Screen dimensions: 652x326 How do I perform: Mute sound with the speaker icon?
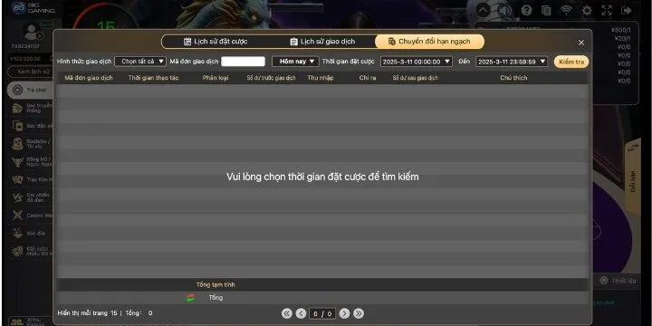tap(504, 10)
